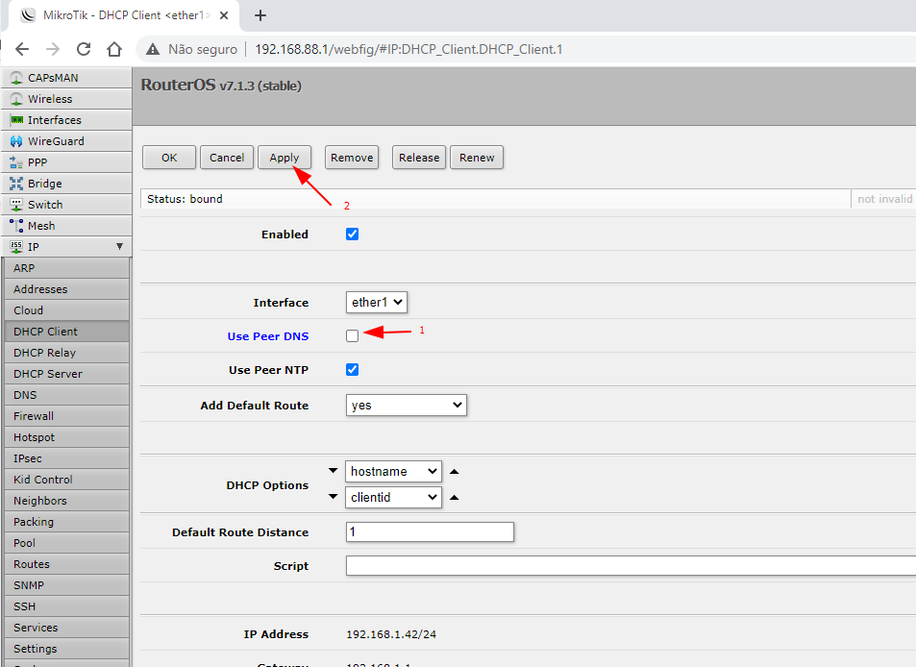Remove the hostname DHCP option entry
The height and width of the screenshot is (667, 916).
(x=333, y=471)
